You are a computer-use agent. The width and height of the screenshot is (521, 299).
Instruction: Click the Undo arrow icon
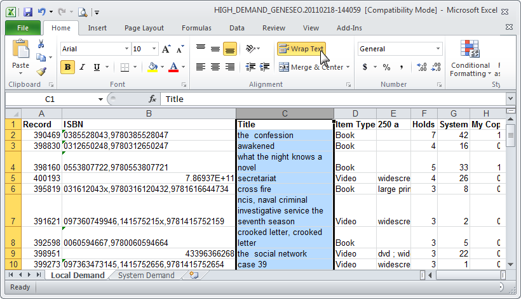point(41,12)
